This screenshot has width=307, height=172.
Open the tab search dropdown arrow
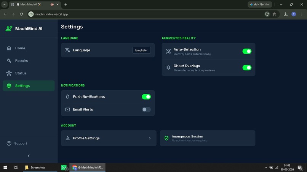click(4, 4)
